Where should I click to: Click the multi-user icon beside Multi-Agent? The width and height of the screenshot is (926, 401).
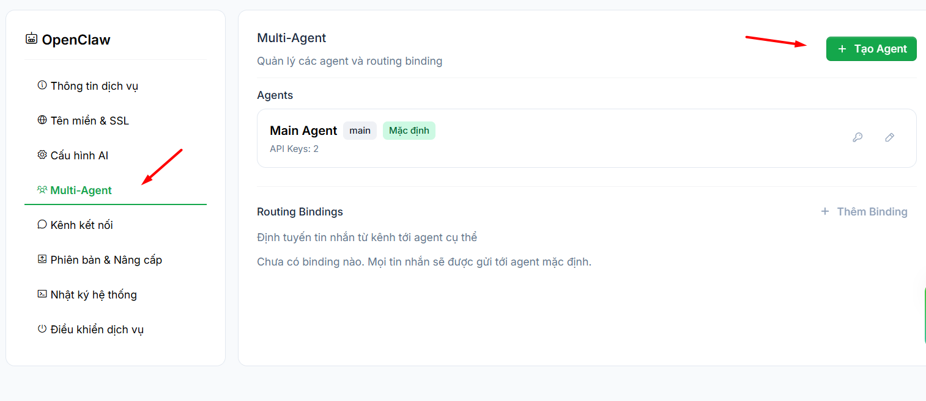click(42, 189)
